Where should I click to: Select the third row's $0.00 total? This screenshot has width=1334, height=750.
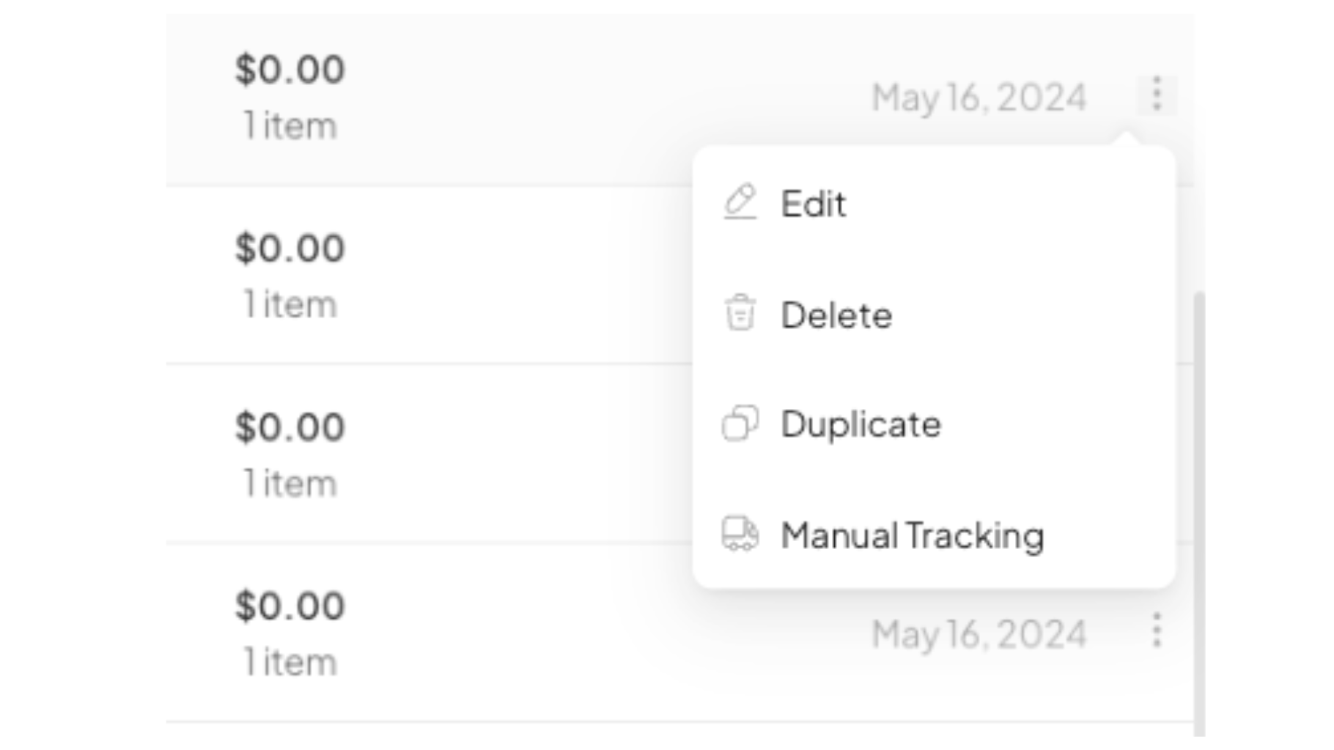coord(290,427)
